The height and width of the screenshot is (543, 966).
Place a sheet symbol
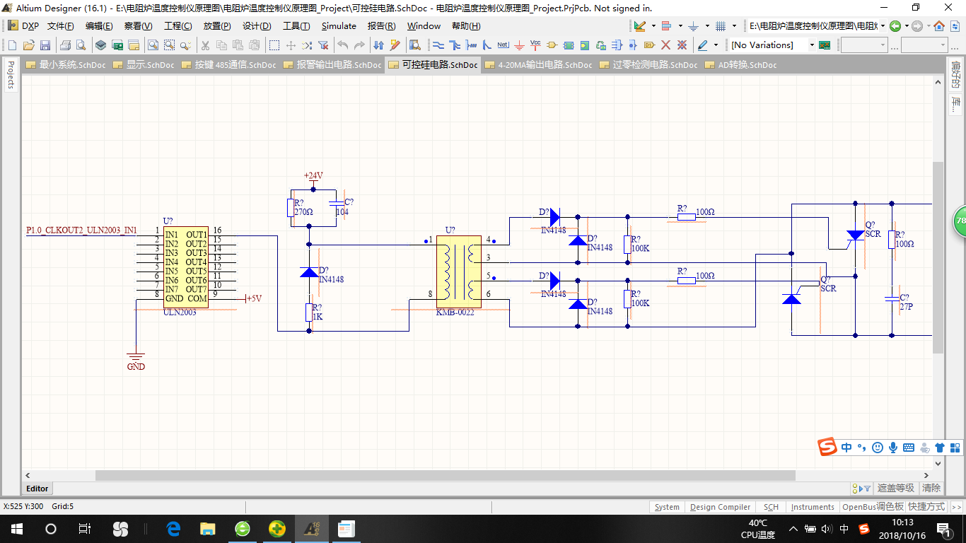coord(569,45)
